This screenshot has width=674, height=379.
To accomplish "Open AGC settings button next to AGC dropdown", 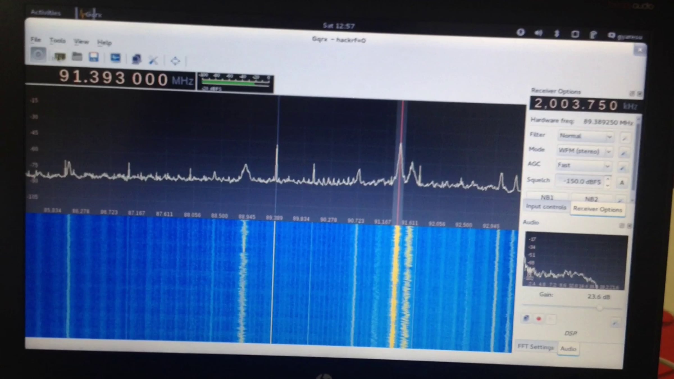I will point(622,168).
